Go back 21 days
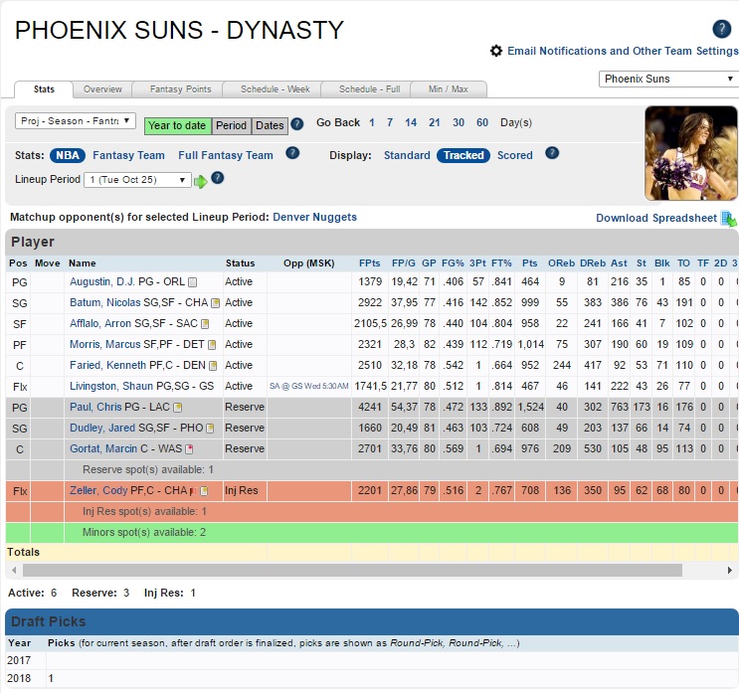Image resolution: width=739 pixels, height=693 pixels. pos(434,122)
